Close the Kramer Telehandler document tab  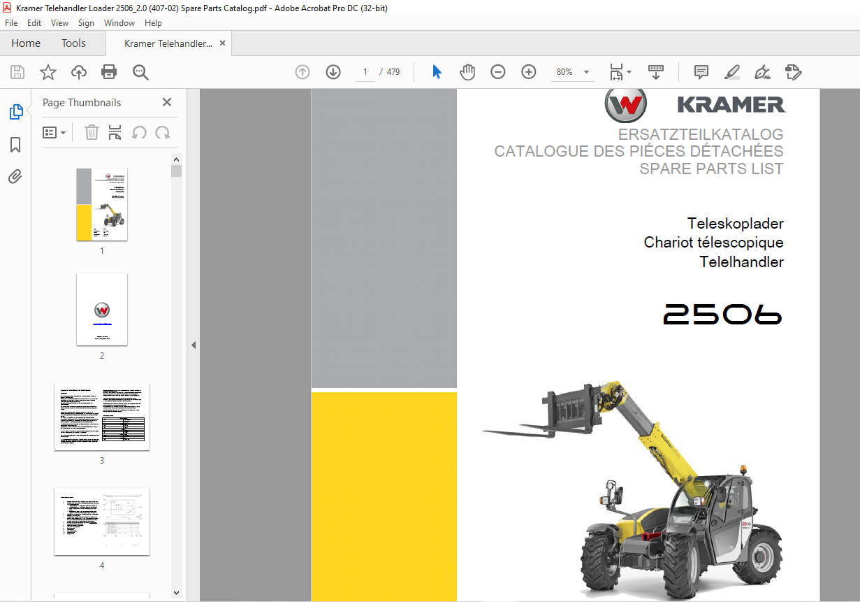point(222,43)
